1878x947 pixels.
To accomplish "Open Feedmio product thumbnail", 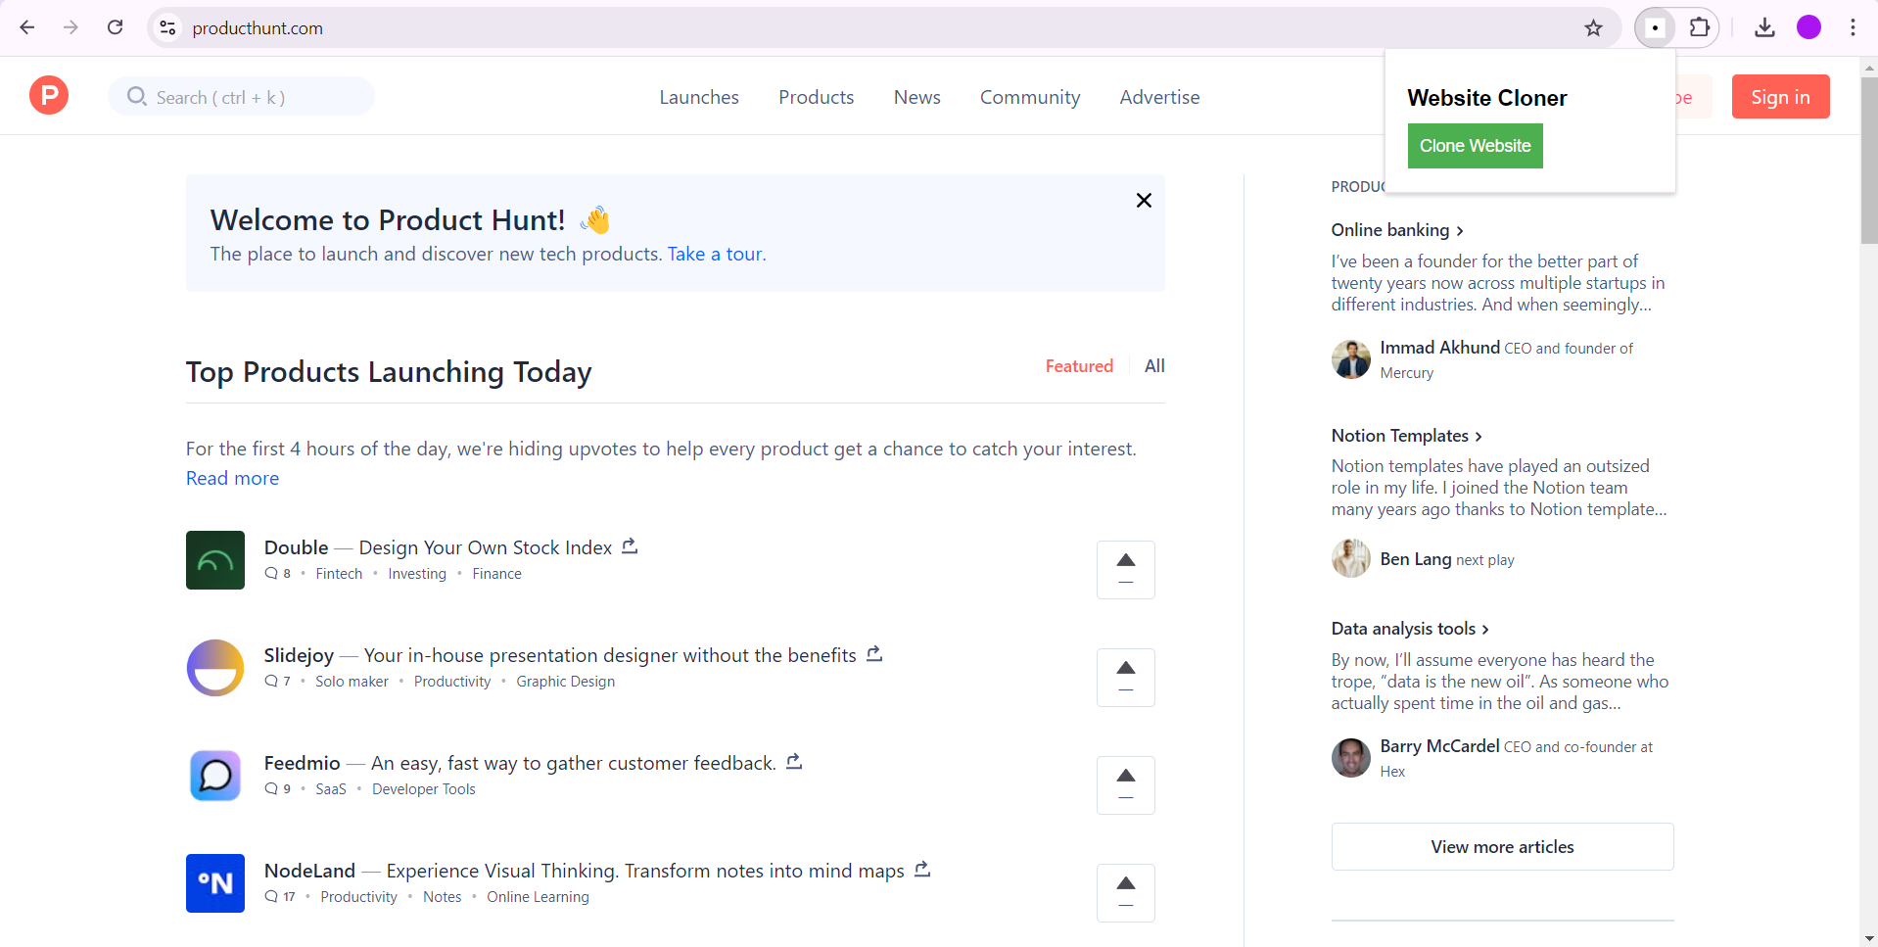I will 215,776.
